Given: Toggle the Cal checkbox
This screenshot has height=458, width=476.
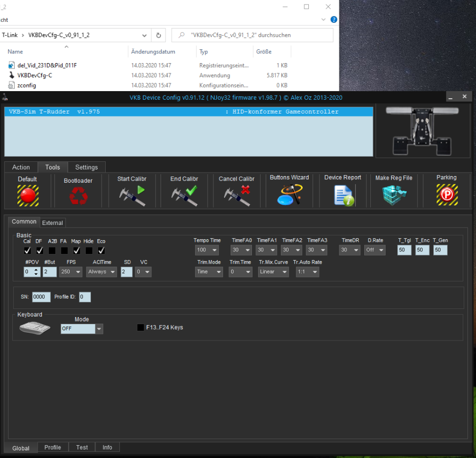Looking at the screenshot, I should click(x=27, y=250).
